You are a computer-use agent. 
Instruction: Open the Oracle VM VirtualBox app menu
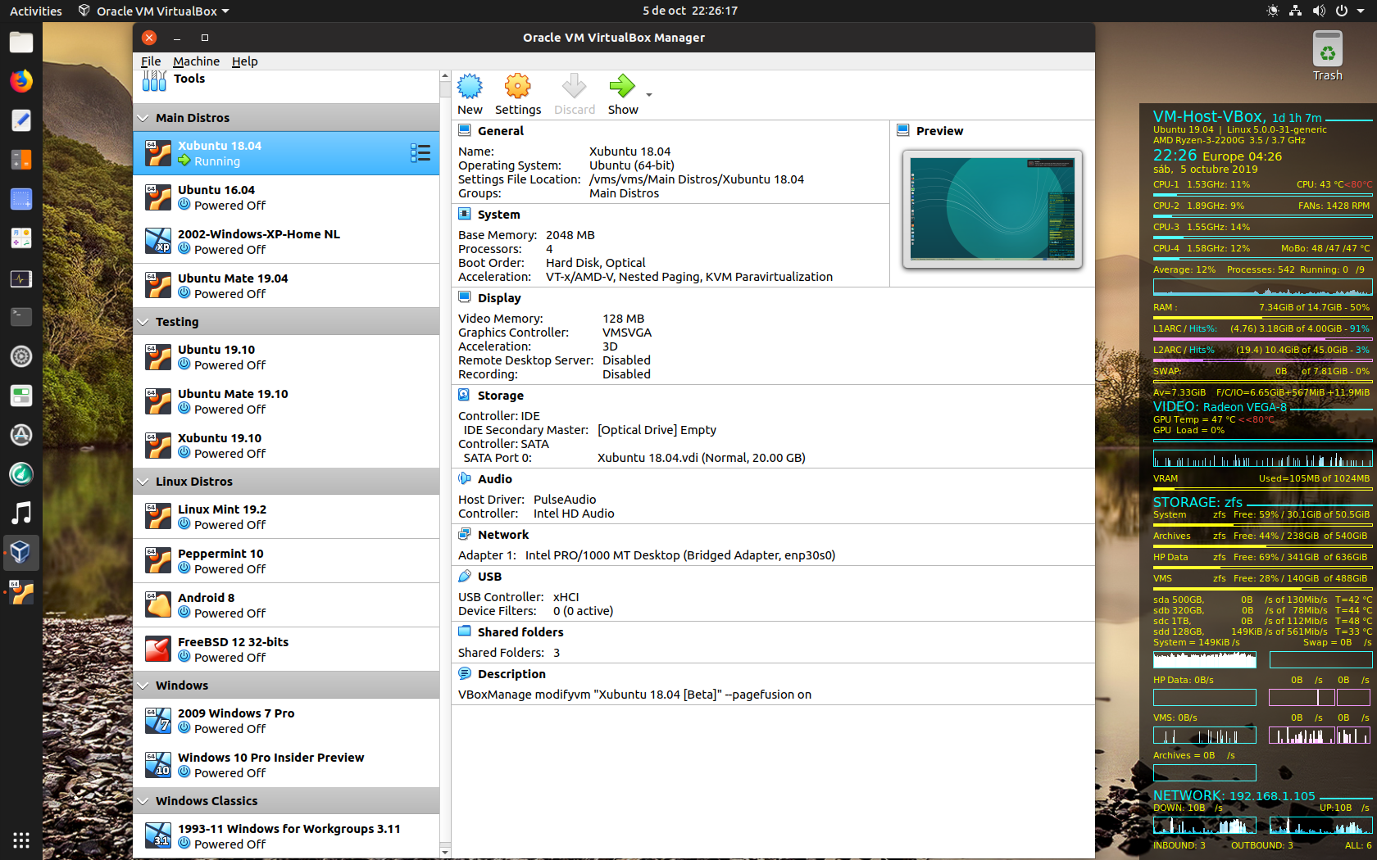pyautogui.click(x=154, y=11)
